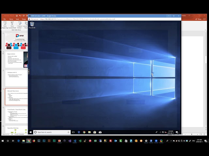Open the PowerPoint Design tab
This screenshot has width=209, height=156.
click(x=24, y=19)
